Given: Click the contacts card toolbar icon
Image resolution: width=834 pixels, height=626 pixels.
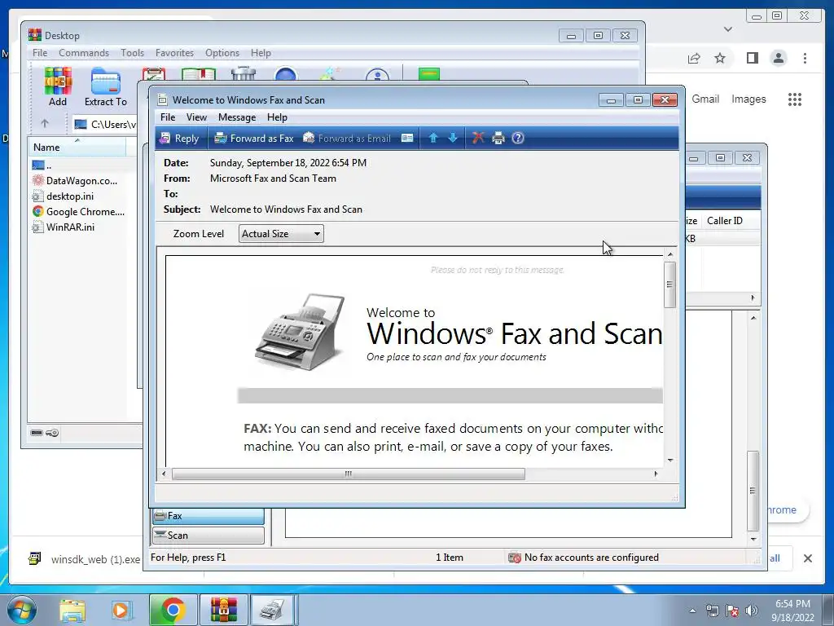Looking at the screenshot, I should point(407,139).
